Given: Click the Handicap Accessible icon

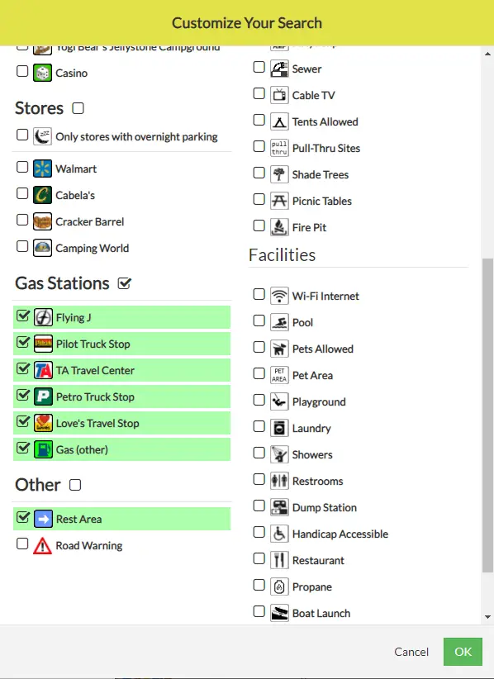Looking at the screenshot, I should [279, 534].
